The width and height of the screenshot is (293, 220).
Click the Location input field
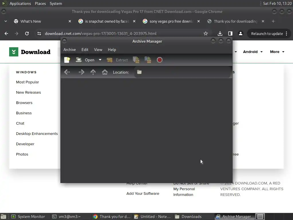183,72
